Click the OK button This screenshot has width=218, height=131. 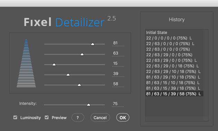point(123,118)
